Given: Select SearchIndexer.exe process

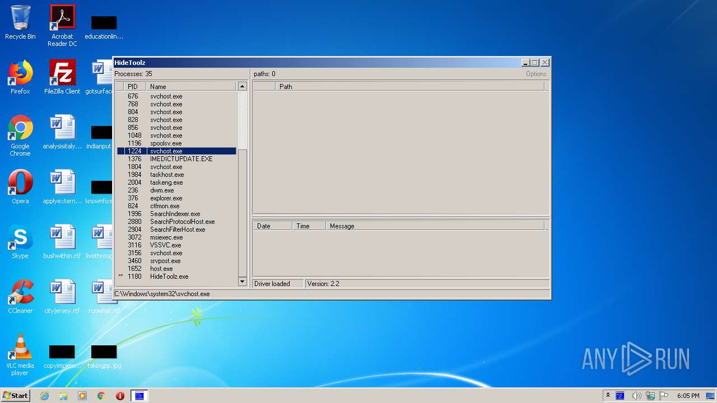Looking at the screenshot, I should click(176, 214).
